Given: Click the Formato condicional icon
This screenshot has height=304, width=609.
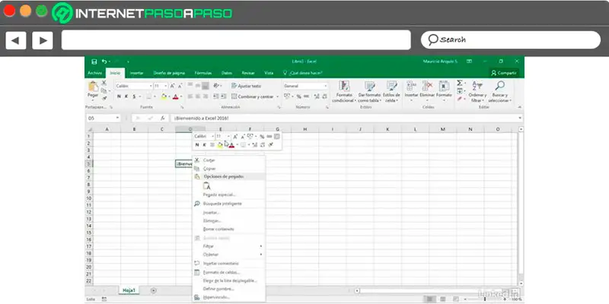Looking at the screenshot, I should click(x=345, y=86).
